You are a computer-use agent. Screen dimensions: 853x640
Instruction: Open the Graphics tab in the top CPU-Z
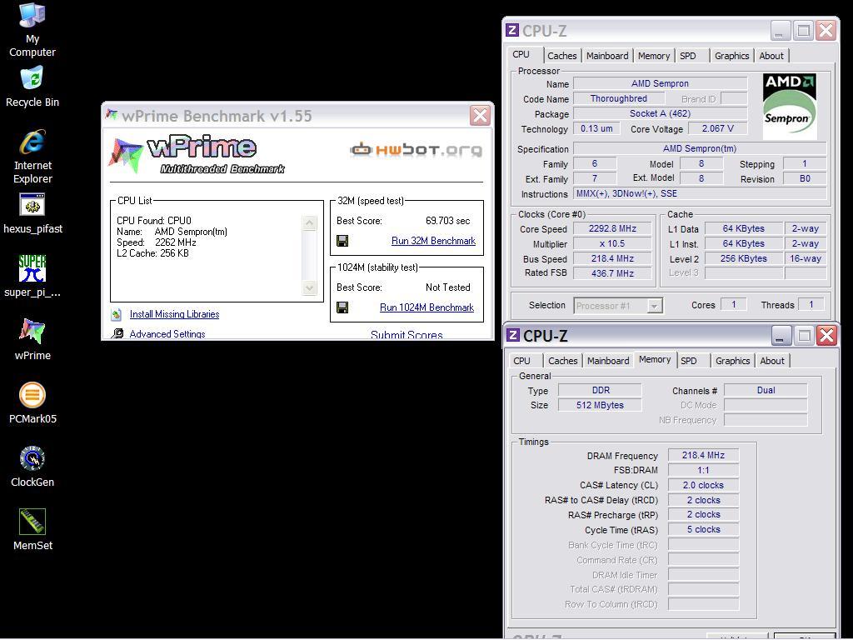pos(731,56)
